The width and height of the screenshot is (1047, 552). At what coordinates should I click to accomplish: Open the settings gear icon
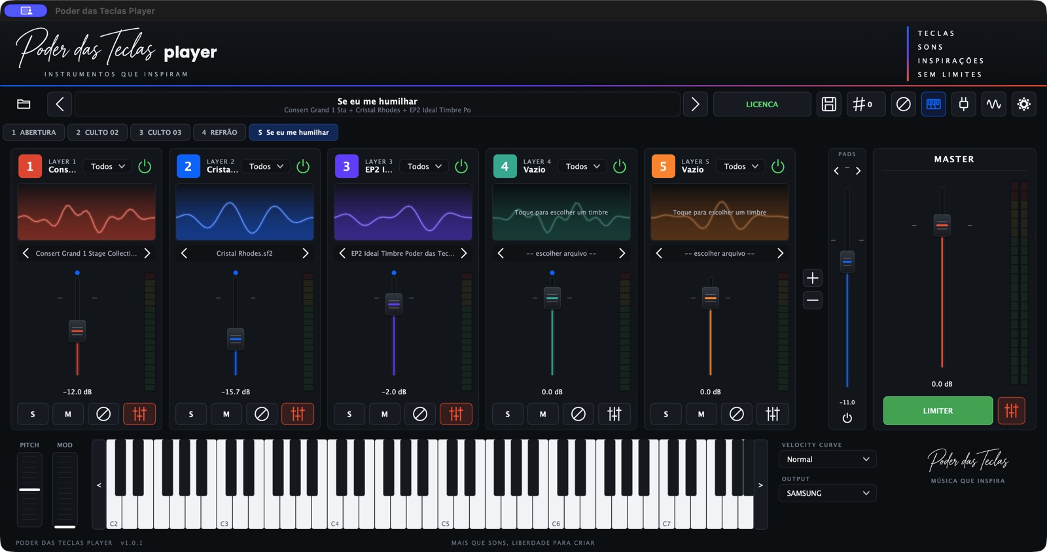point(1024,104)
